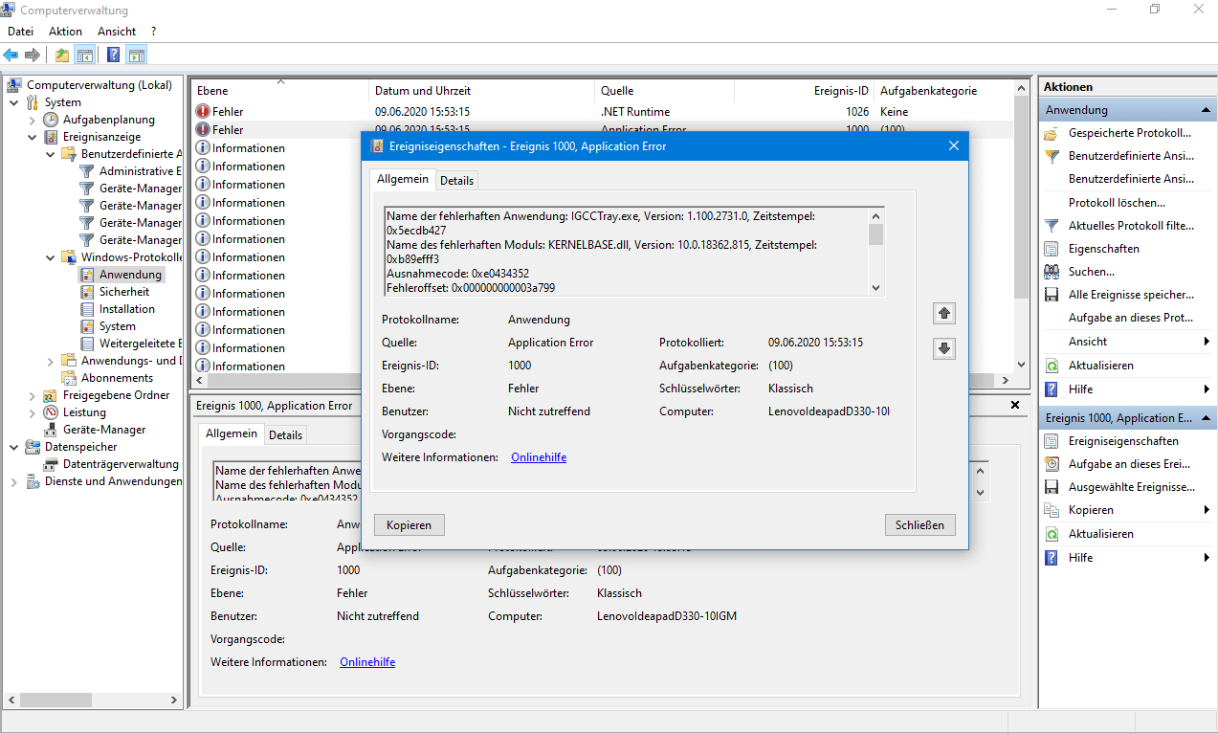Open Onlinehilfe link in the event dialog
The width and height of the screenshot is (1218, 733).
[539, 457]
